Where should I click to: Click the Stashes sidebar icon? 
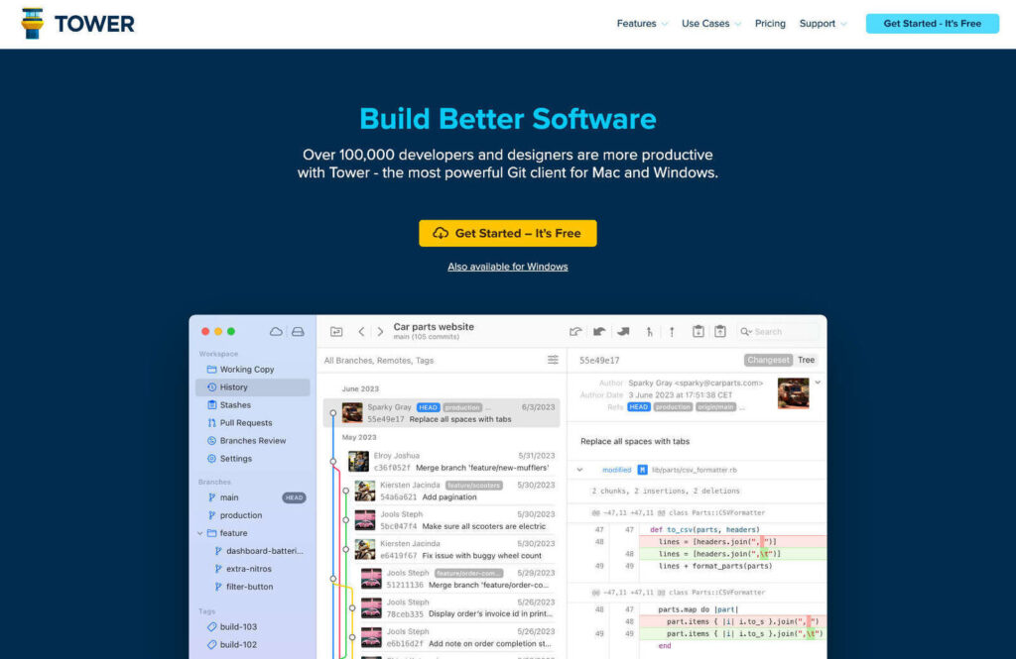211,404
